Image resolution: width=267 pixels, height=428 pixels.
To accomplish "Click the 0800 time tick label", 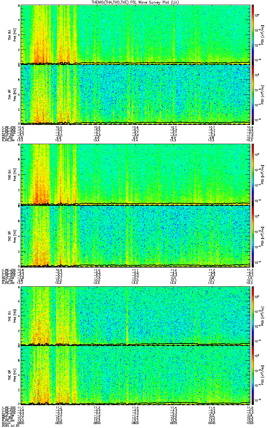I will click(21, 423).
